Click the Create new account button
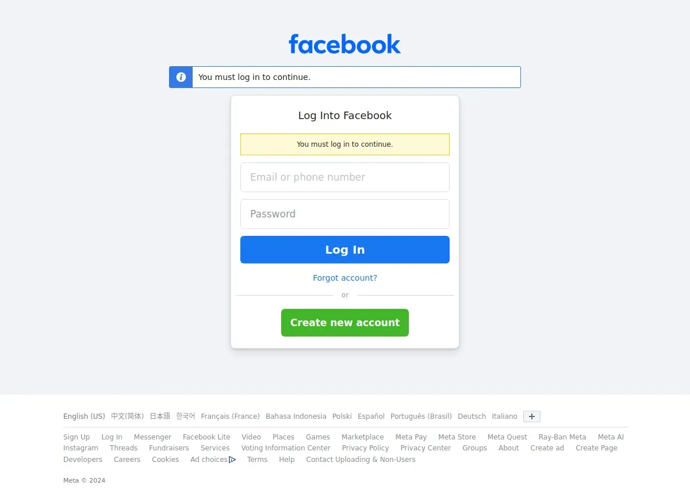 click(345, 323)
